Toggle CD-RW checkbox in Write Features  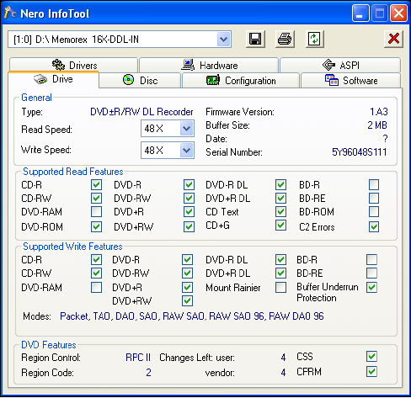coord(96,273)
